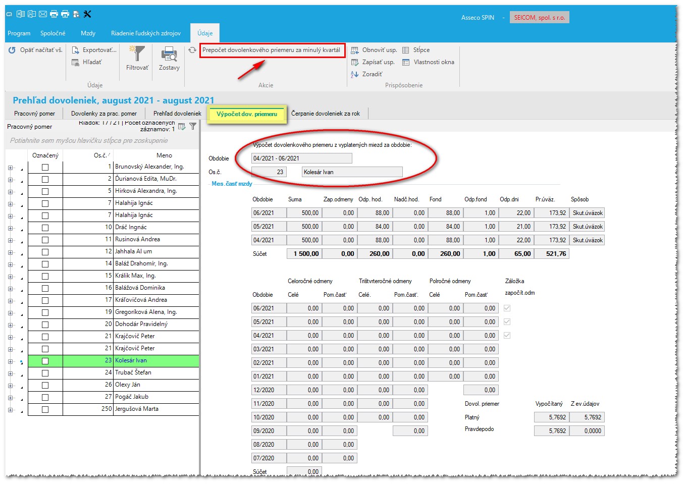Screen dimensions: 686x485
Task: Select the Výpočet dov. priemeru tab
Action: click(x=247, y=114)
